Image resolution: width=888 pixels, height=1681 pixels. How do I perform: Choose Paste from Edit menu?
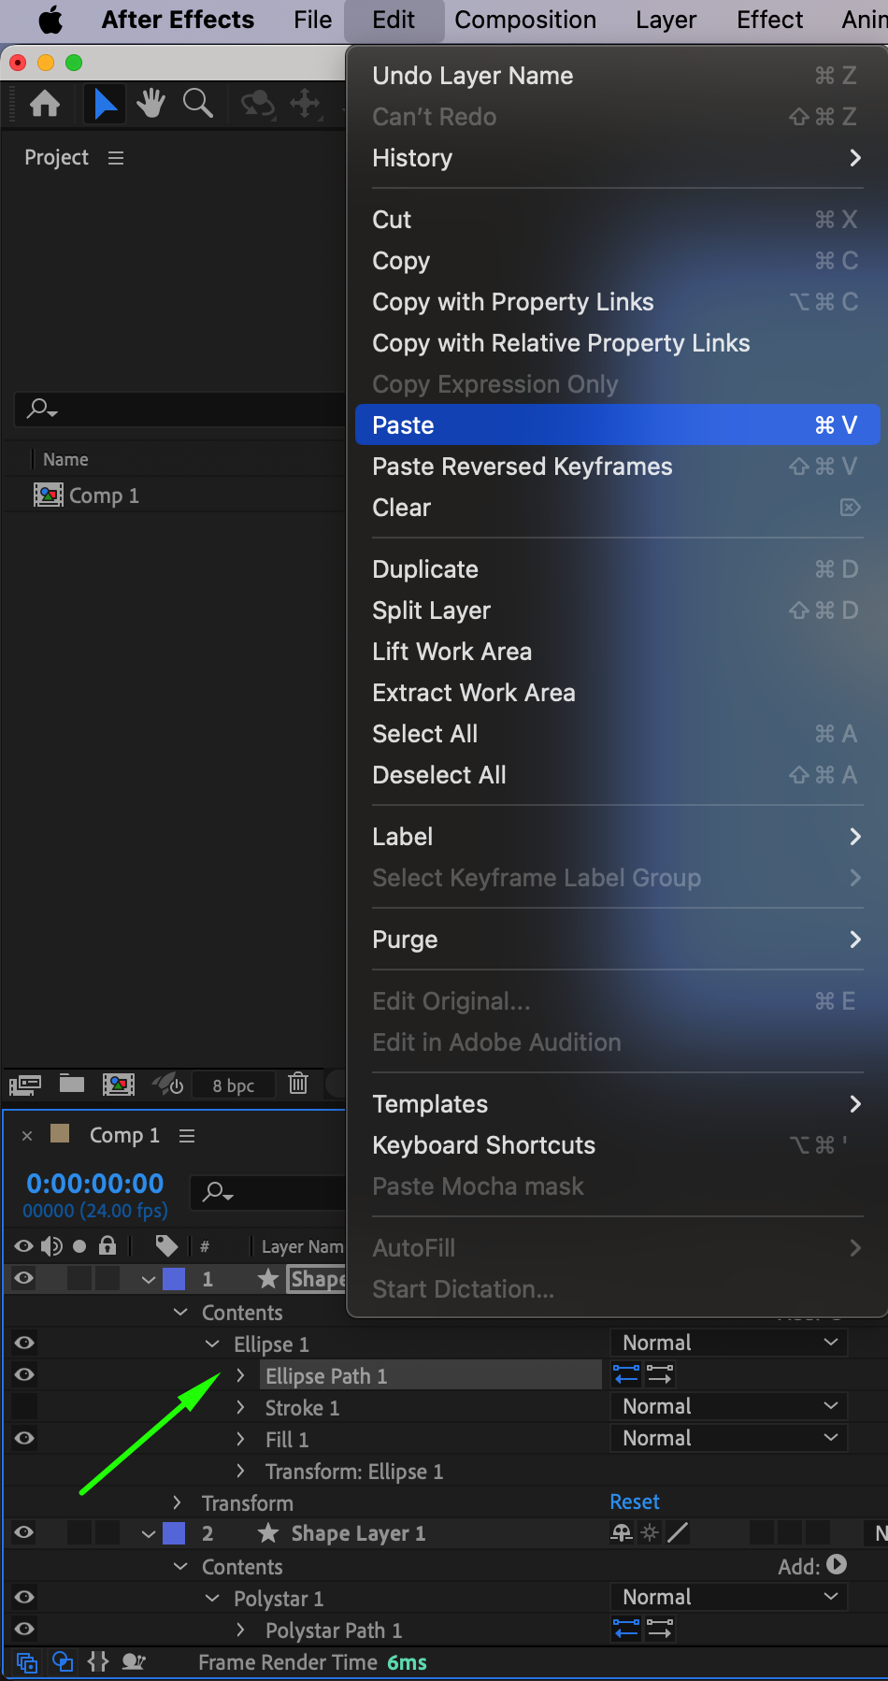tap(617, 424)
